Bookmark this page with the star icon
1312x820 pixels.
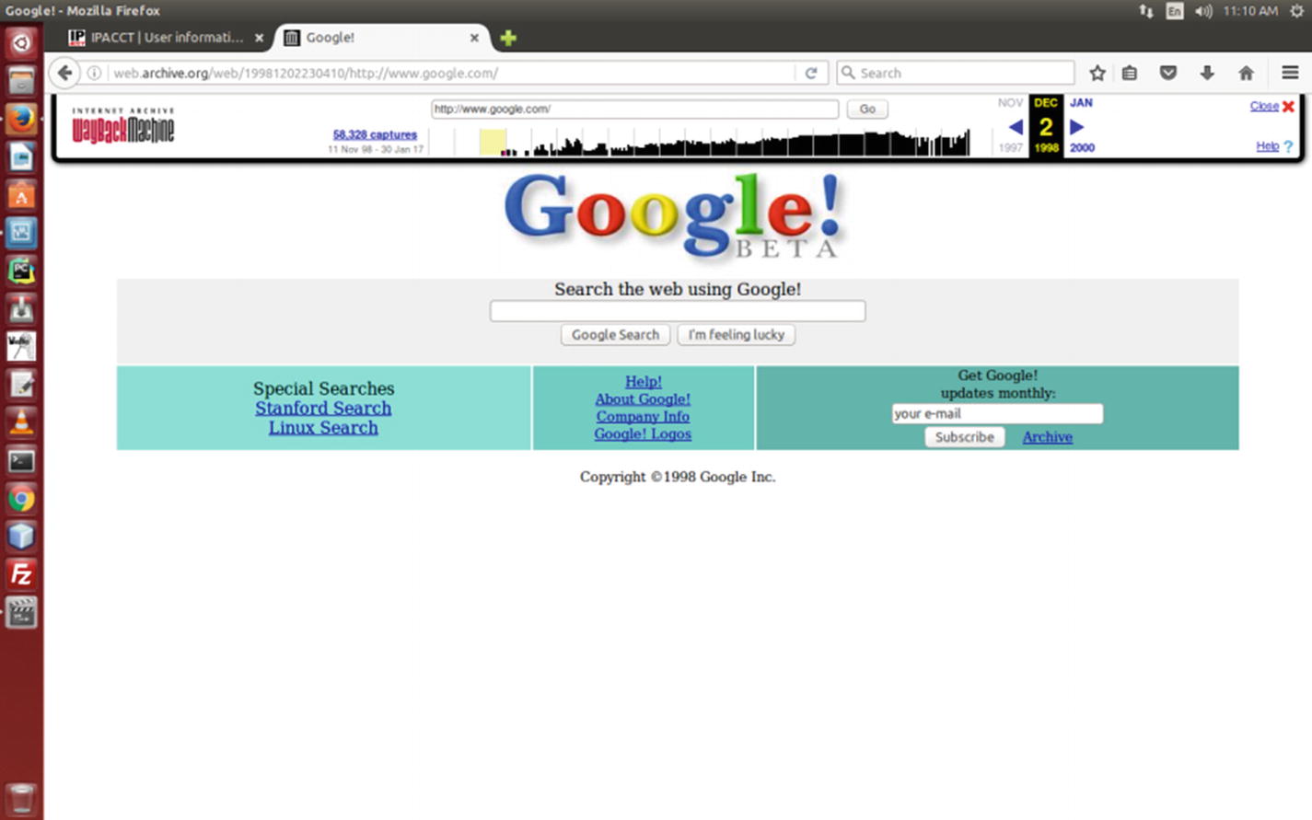[1097, 73]
